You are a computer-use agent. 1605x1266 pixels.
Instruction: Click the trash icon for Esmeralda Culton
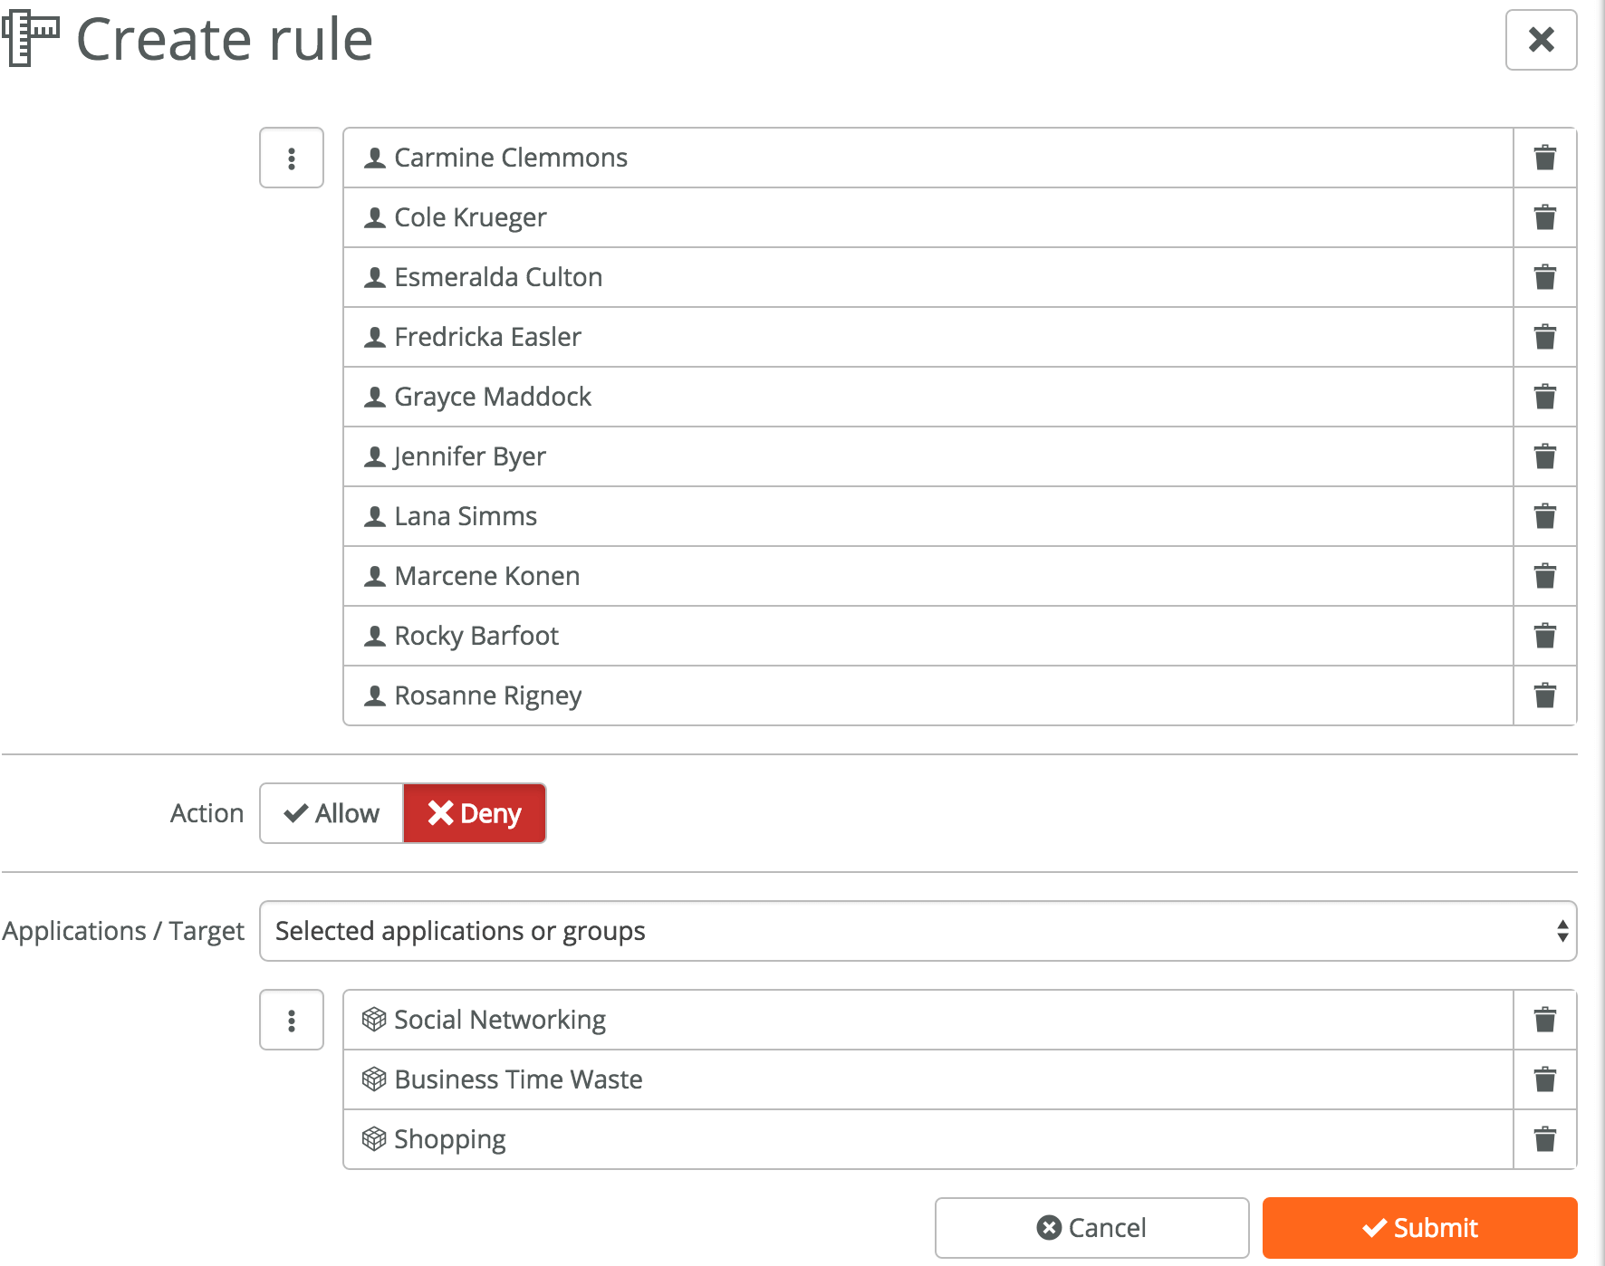click(x=1545, y=277)
